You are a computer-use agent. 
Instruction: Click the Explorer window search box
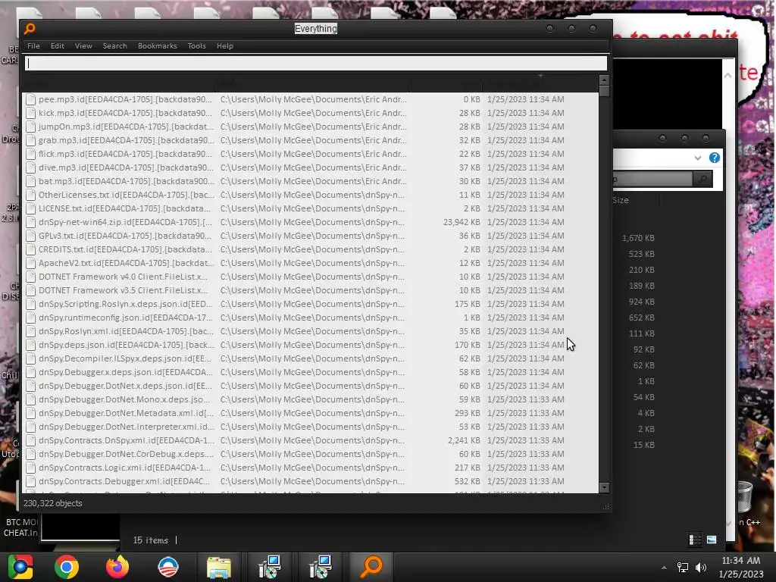(652, 179)
